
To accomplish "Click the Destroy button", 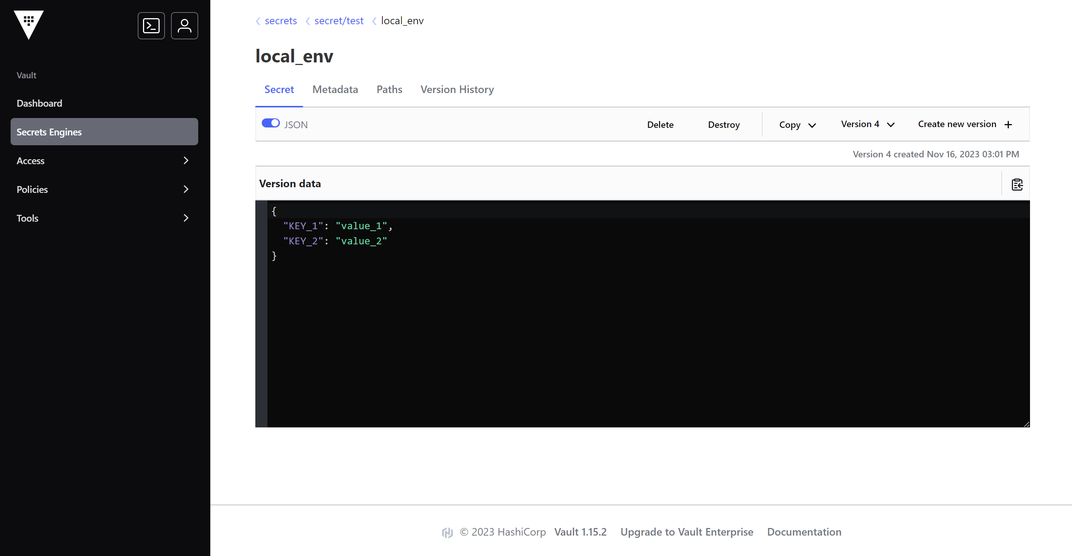I will (x=724, y=125).
